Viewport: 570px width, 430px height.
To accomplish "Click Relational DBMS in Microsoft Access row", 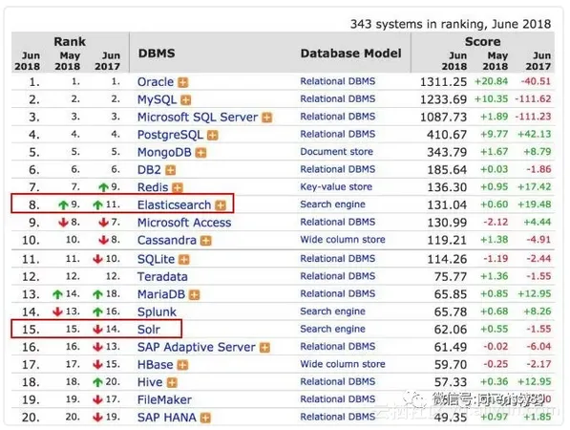I will point(338,222).
